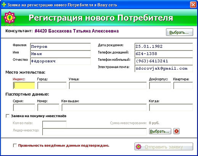Click the 0 руб. investment sum value

(x=154, y=123)
